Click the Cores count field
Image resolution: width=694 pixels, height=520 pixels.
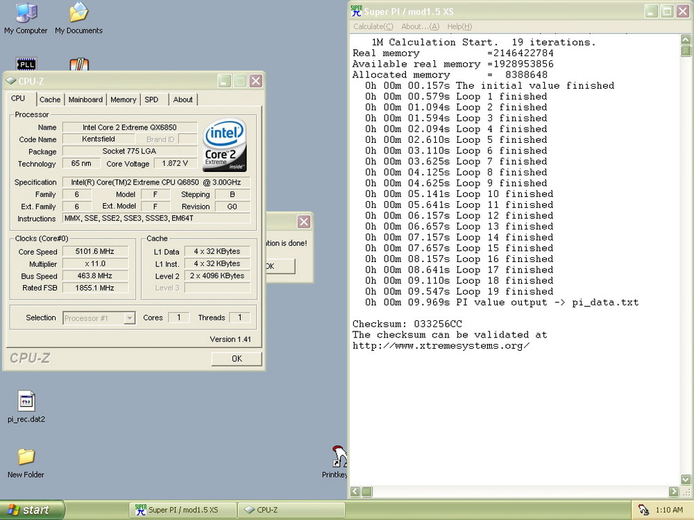pos(179,318)
